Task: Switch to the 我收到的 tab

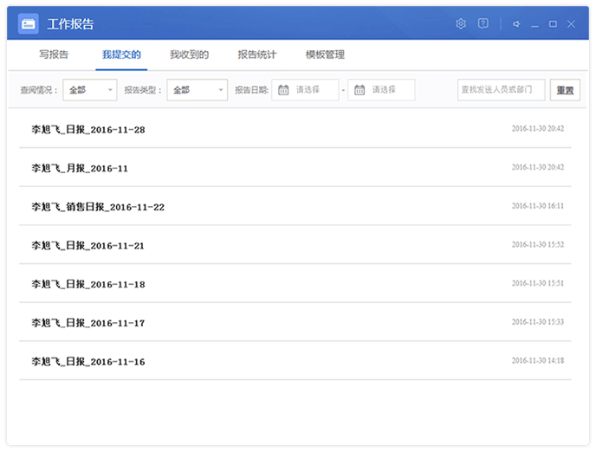Action: point(189,55)
